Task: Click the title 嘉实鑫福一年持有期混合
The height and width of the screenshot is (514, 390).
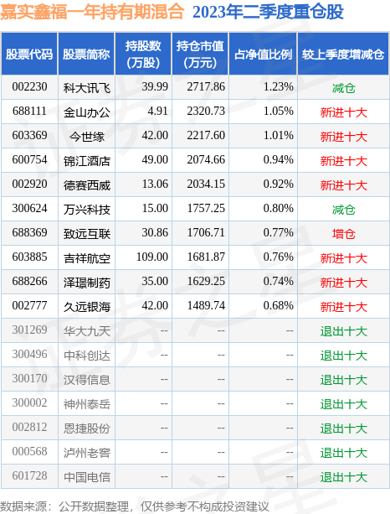Action: click(92, 12)
